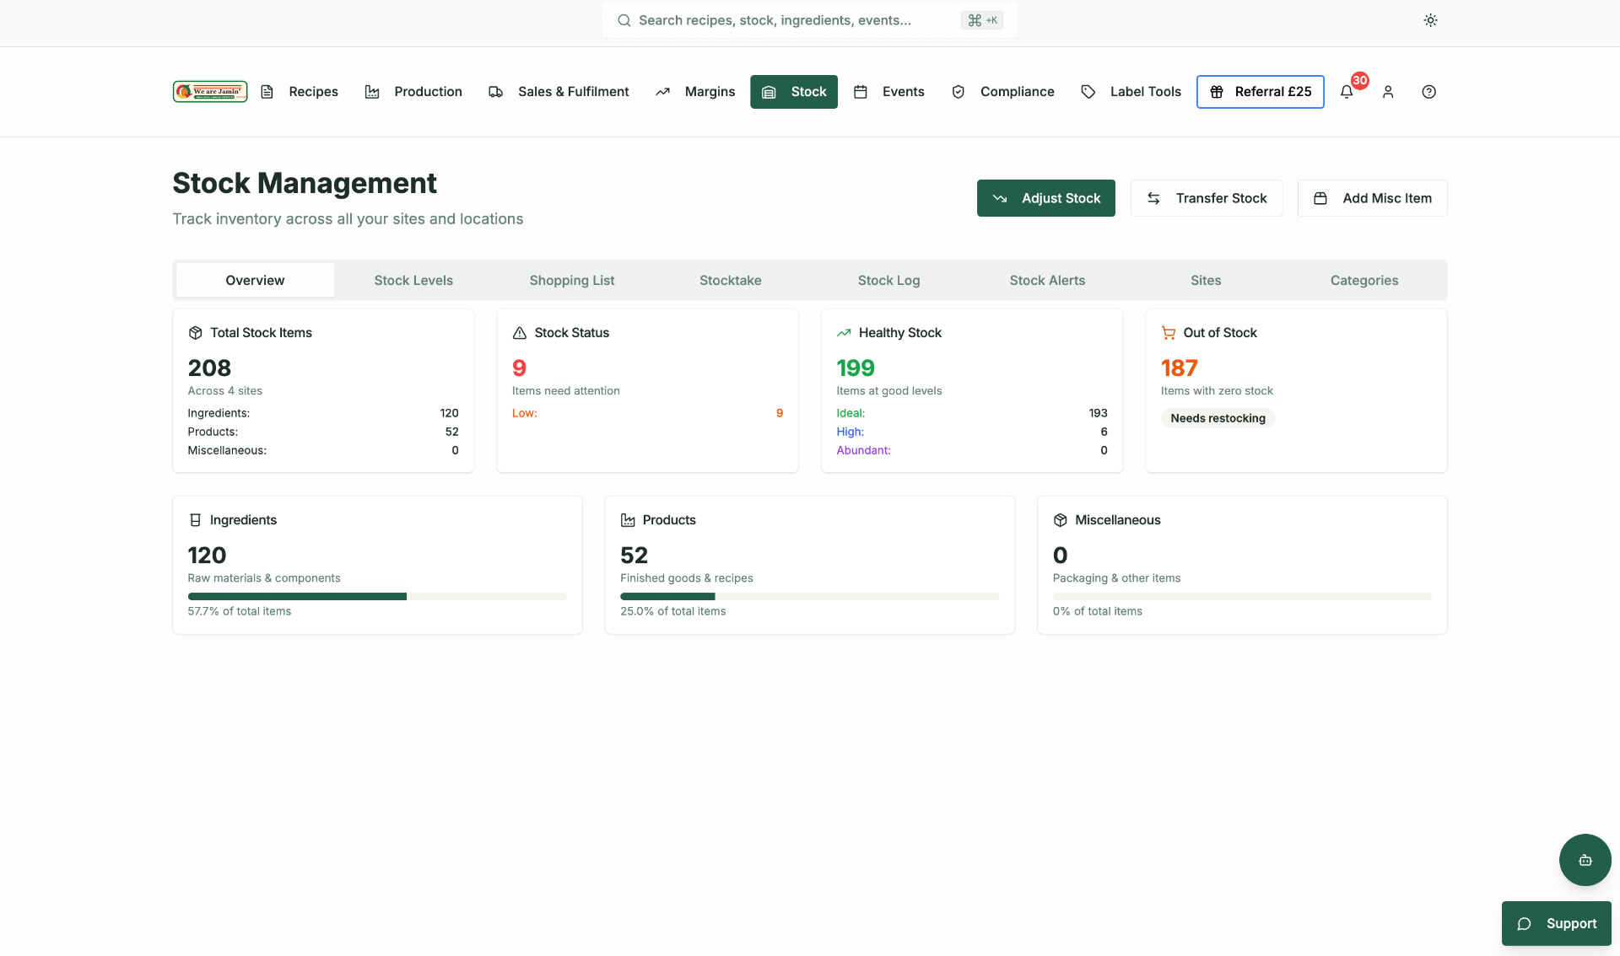Toggle the light/dark theme sun icon
The height and width of the screenshot is (956, 1620).
(x=1430, y=20)
